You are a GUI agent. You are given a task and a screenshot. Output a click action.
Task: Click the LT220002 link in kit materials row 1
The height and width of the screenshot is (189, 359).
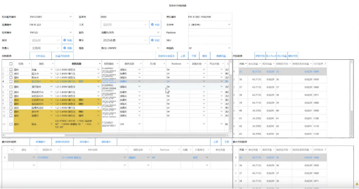pyautogui.click(x=43, y=158)
